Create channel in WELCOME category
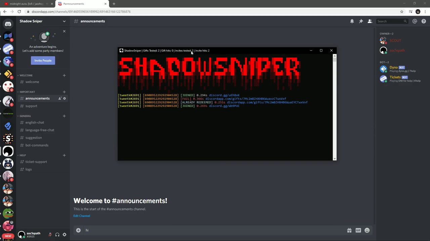This screenshot has width=430, height=241. pyautogui.click(x=64, y=75)
